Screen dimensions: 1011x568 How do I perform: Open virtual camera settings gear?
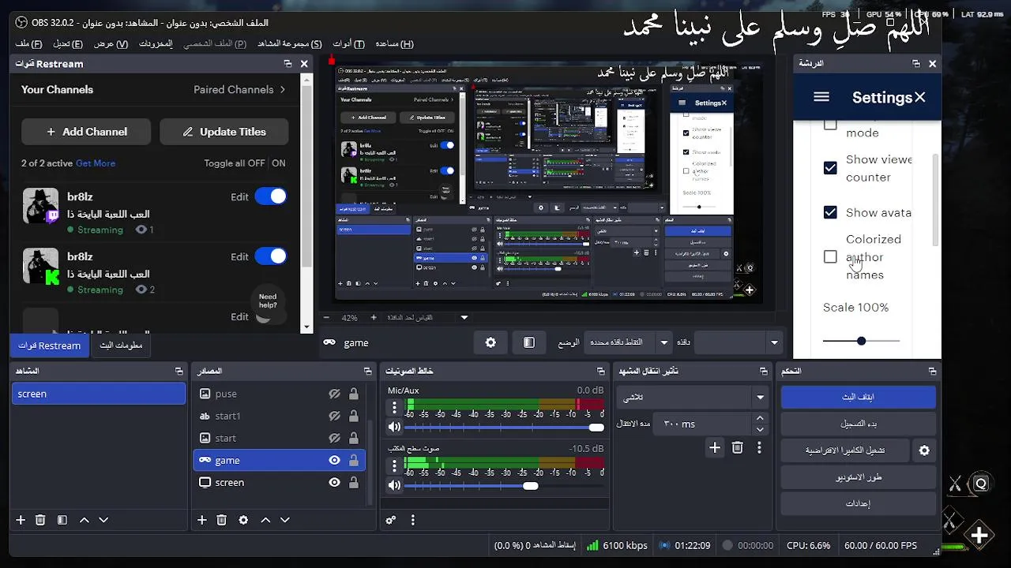click(924, 450)
